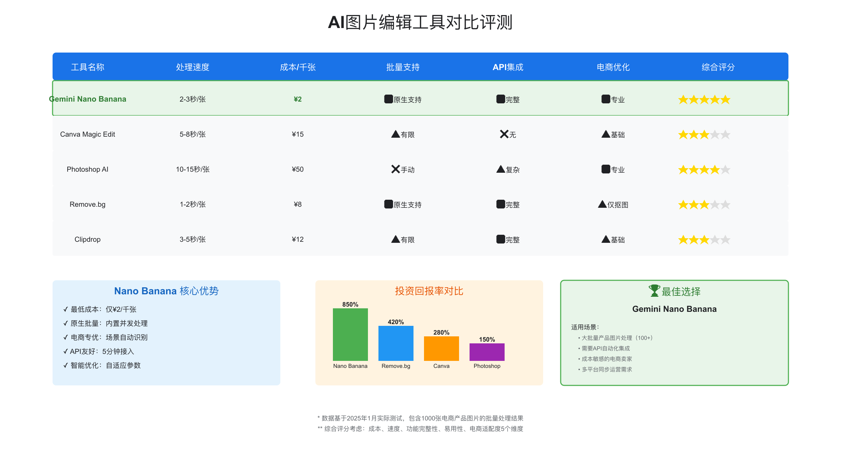Click the 3-5秒/张 speed cell

tap(193, 239)
